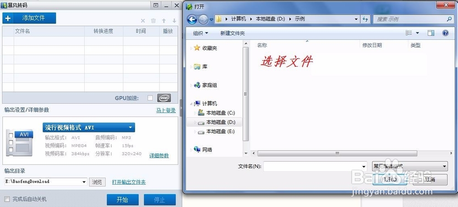Screen dimensions: 458x207
Task: Click the 打开(O) button
Action: pos(390,180)
